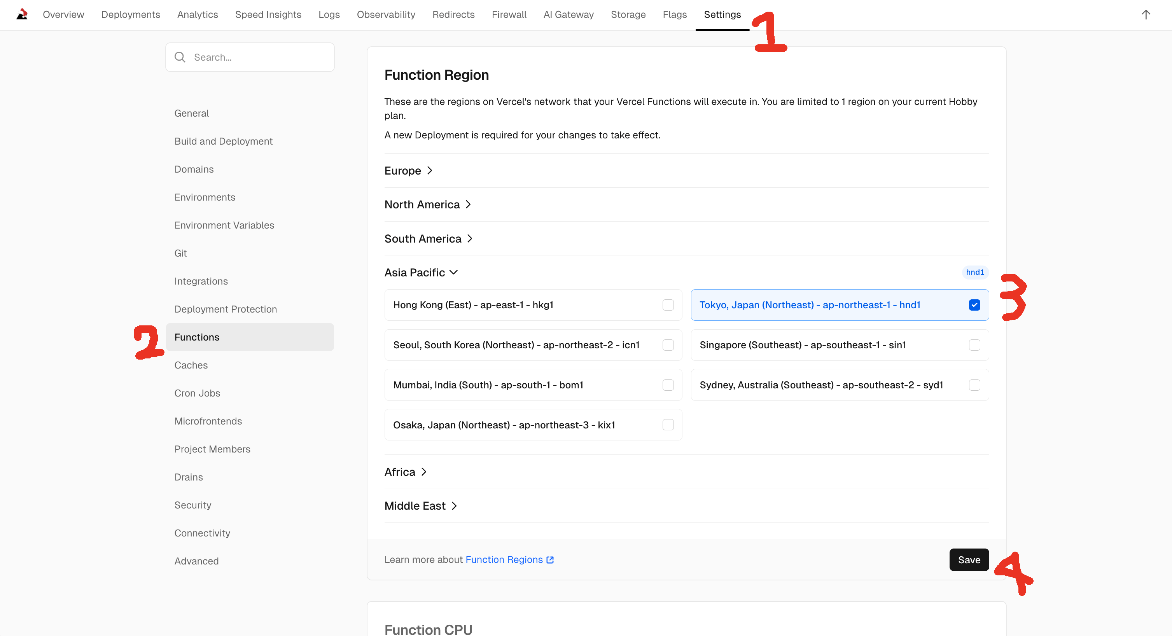This screenshot has width=1172, height=636.
Task: Go to Cron Jobs settings
Action: pos(197,393)
